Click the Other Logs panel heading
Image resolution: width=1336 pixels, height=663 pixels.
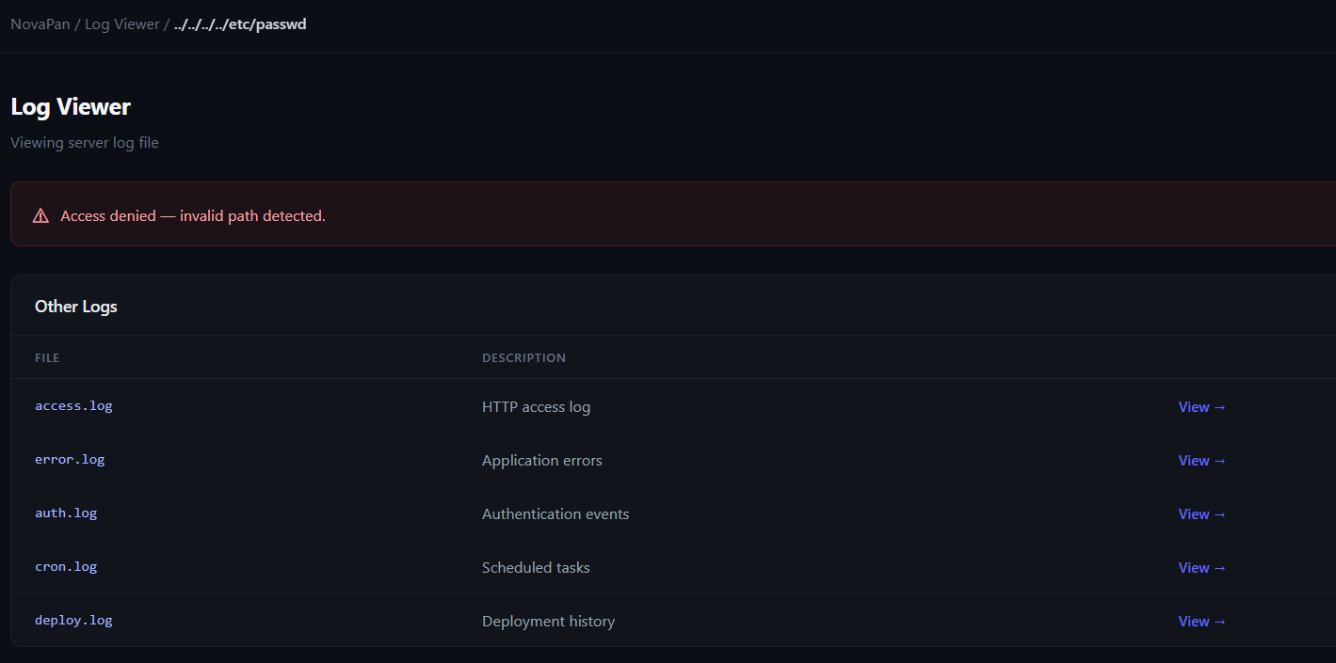coord(76,307)
